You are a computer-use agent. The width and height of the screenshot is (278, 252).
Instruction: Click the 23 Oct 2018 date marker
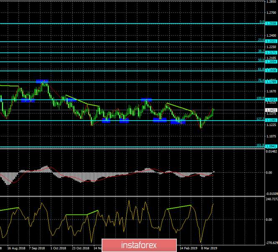point(81,248)
